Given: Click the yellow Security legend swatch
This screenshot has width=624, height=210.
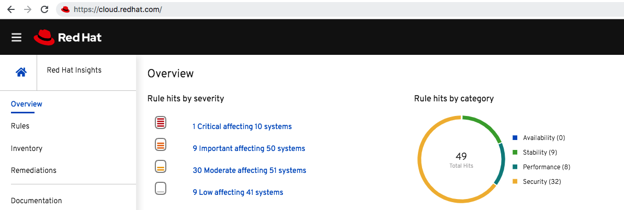Looking at the screenshot, I should [515, 181].
